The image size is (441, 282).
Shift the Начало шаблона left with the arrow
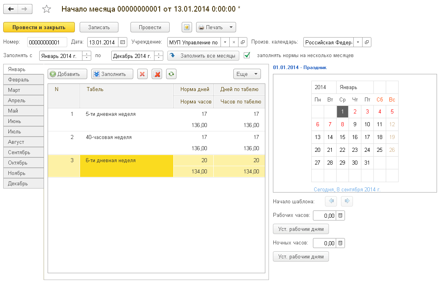point(331,201)
